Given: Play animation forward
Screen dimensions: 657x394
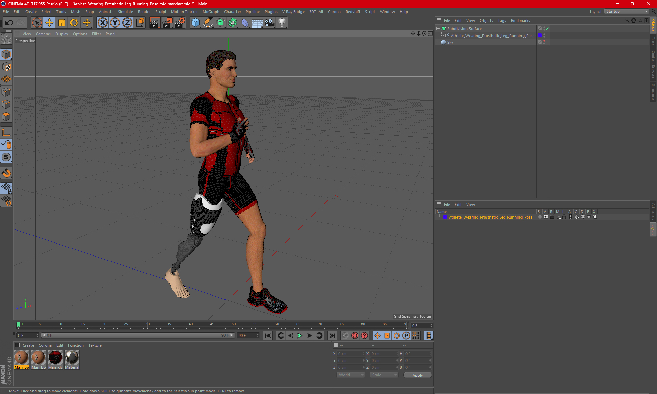Looking at the screenshot, I should click(300, 336).
